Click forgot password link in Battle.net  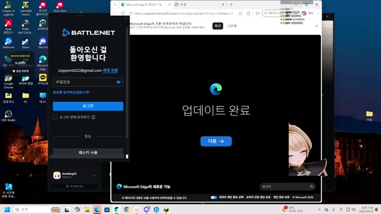click(x=71, y=93)
